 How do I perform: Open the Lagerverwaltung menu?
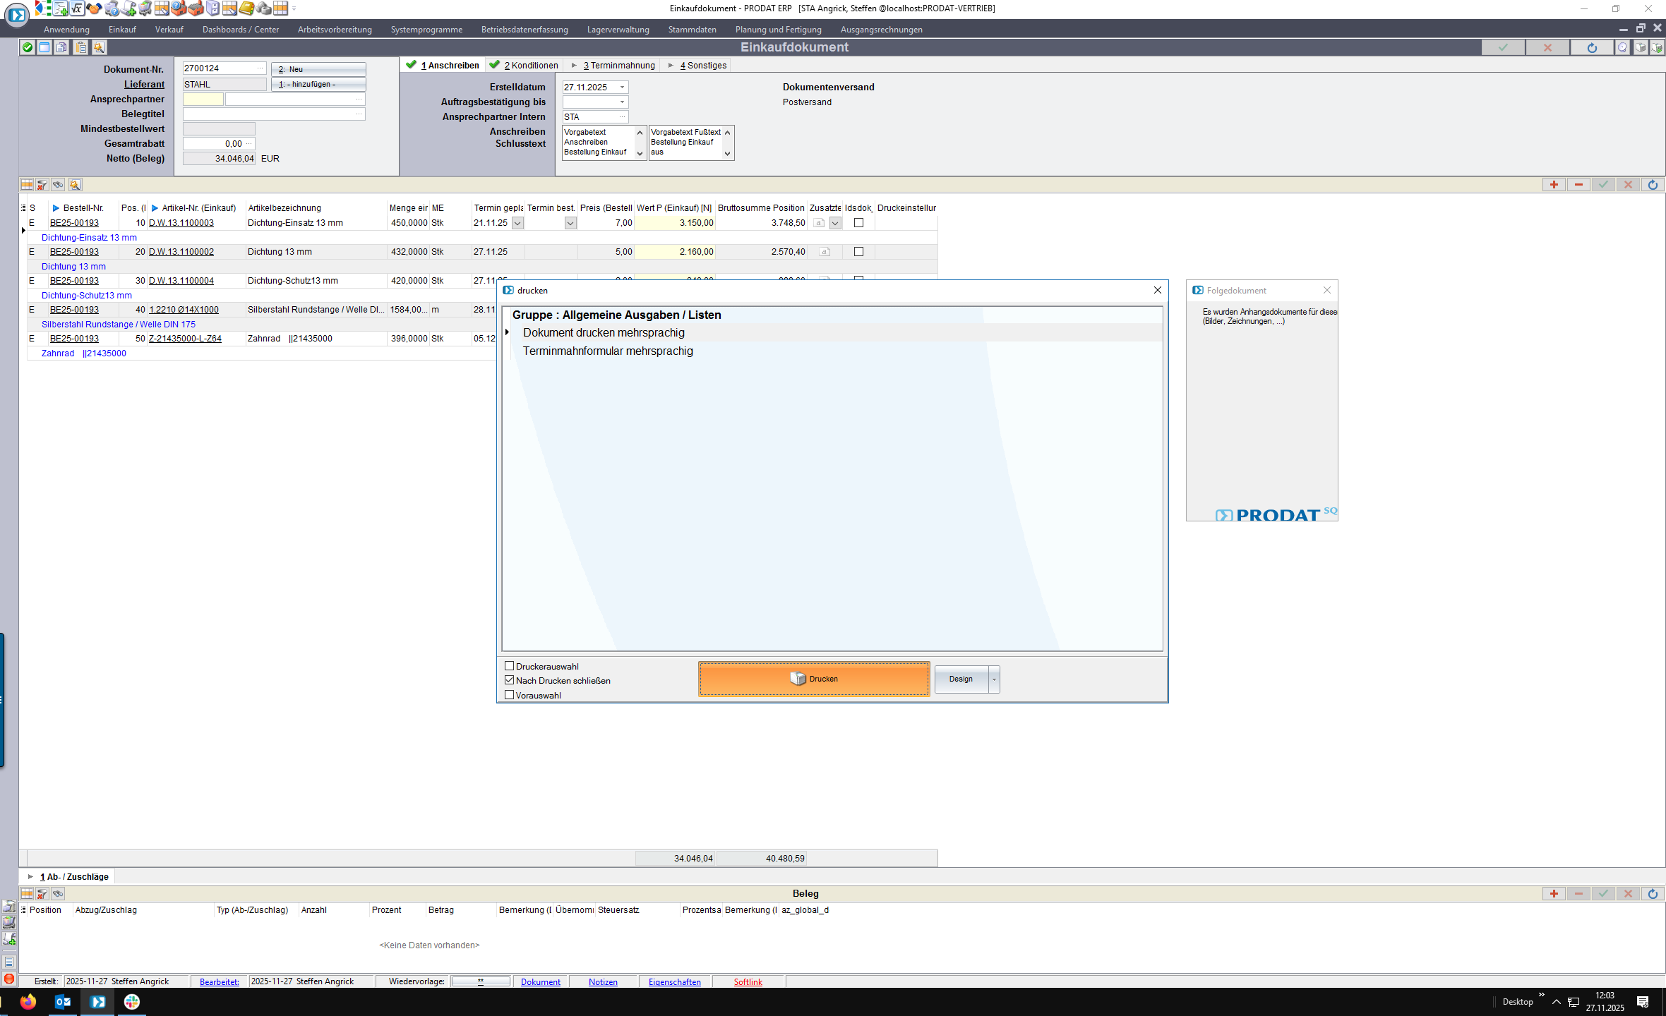pyautogui.click(x=618, y=30)
